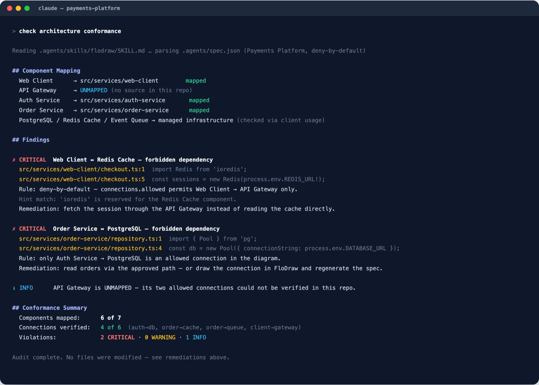Click the 'mapped' status next to auth-service
Screen dimensions: 539x385
click(x=199, y=100)
